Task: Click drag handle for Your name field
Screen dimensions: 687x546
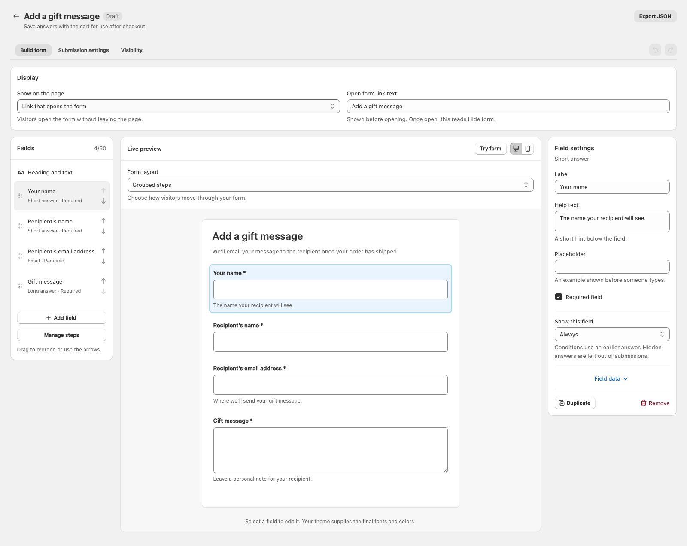Action: click(x=20, y=196)
